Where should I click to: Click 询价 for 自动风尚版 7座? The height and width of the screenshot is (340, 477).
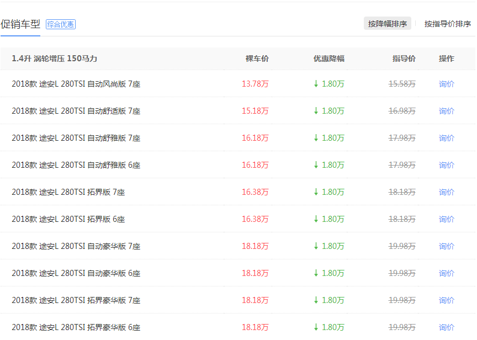pyautogui.click(x=446, y=84)
